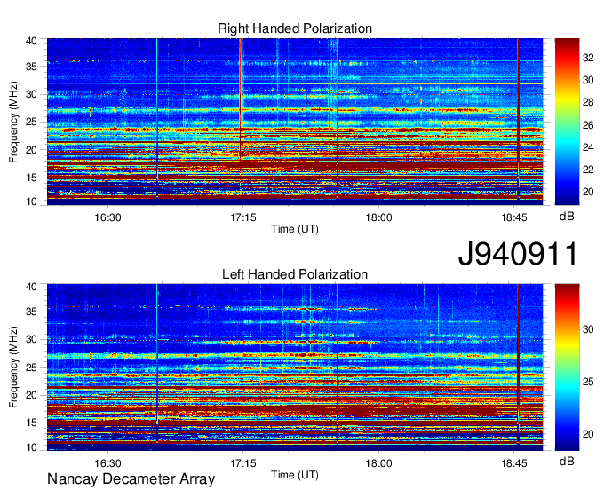Click the 40 MHz tick on the top plot
The width and height of the screenshot is (604, 490).
point(31,41)
